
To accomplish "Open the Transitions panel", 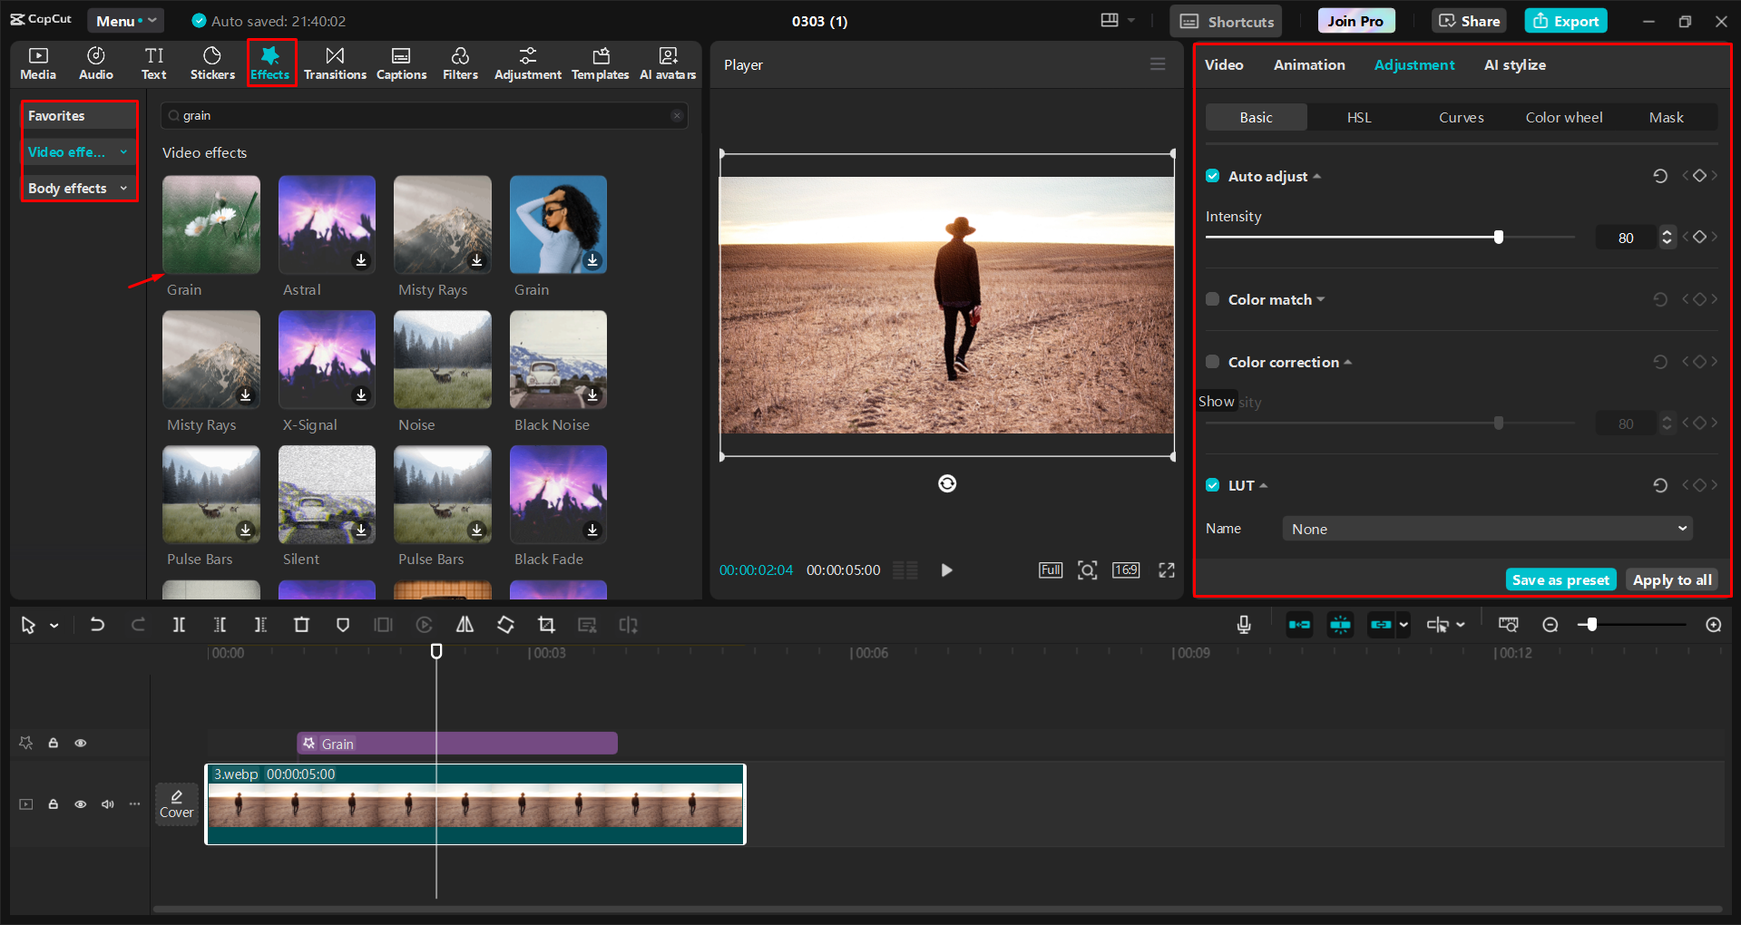I will pyautogui.click(x=335, y=63).
